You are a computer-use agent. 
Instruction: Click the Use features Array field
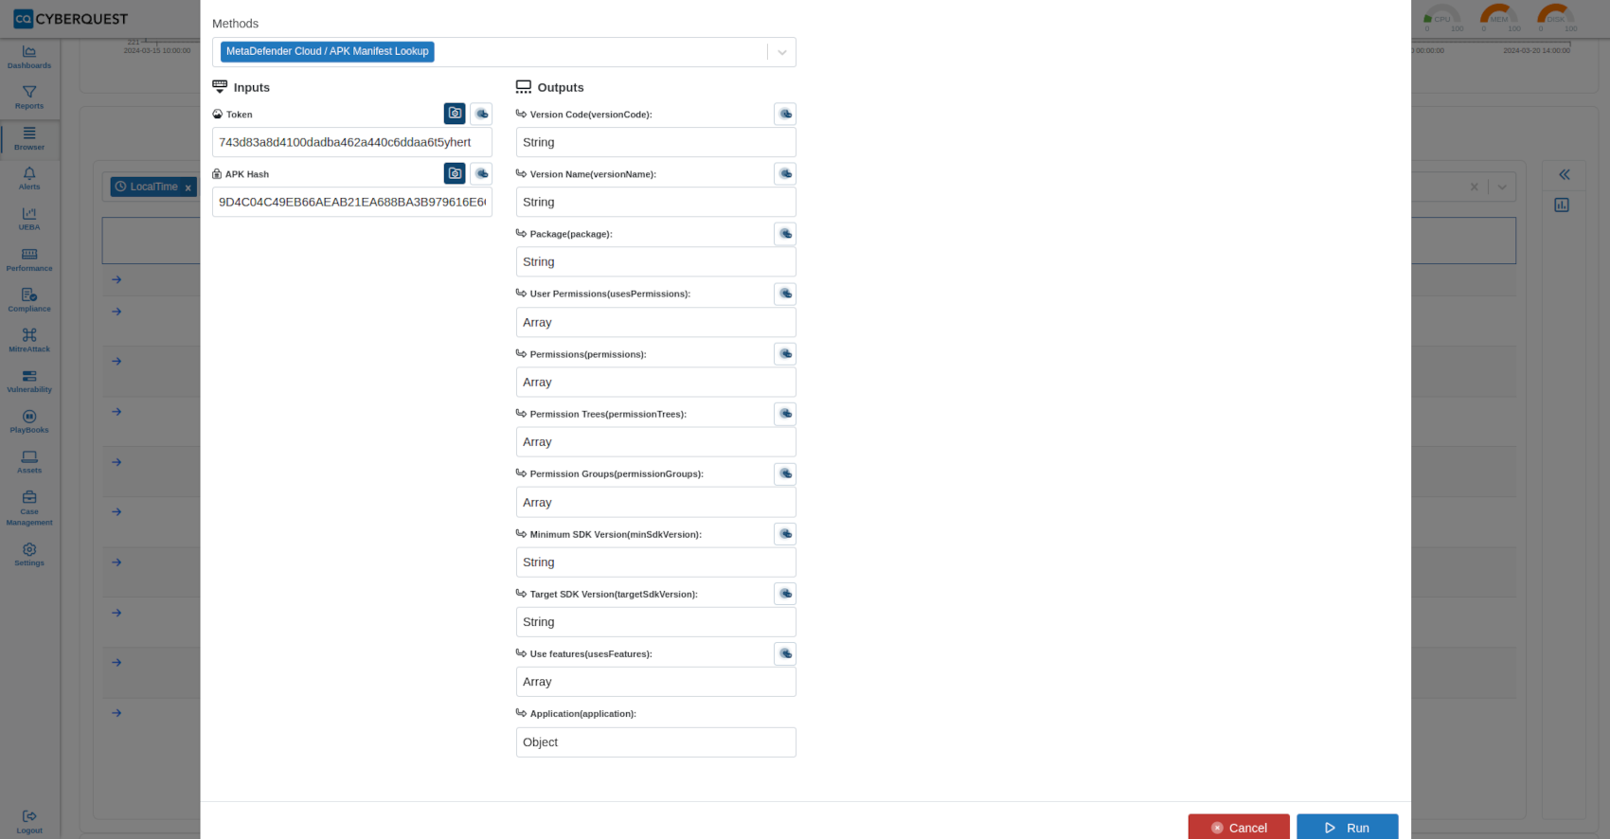click(656, 682)
